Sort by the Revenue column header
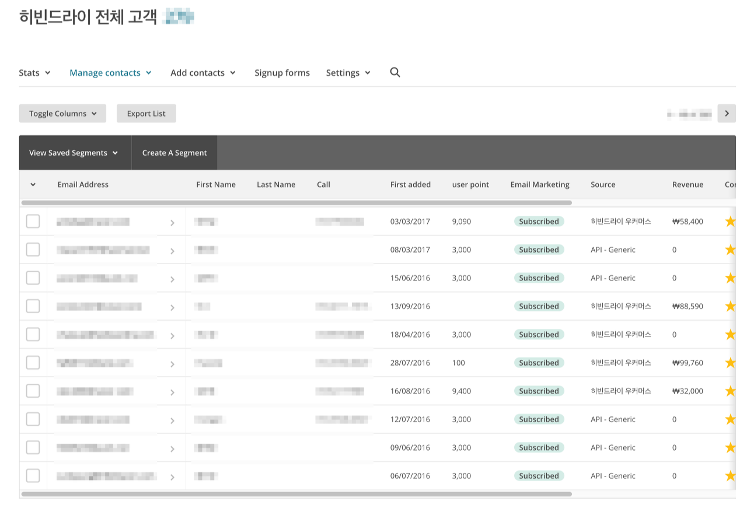Screen dimensions: 747x505 pyautogui.click(x=687, y=184)
